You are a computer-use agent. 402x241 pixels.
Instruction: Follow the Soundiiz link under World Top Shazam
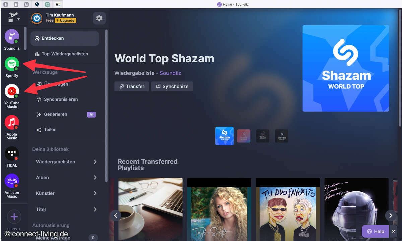pyautogui.click(x=171, y=73)
